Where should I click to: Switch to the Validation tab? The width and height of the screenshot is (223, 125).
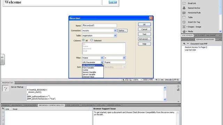[x=30, y=105]
